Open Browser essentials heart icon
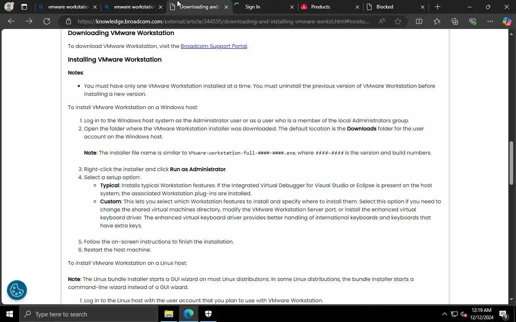516x322 pixels. pos(472,21)
